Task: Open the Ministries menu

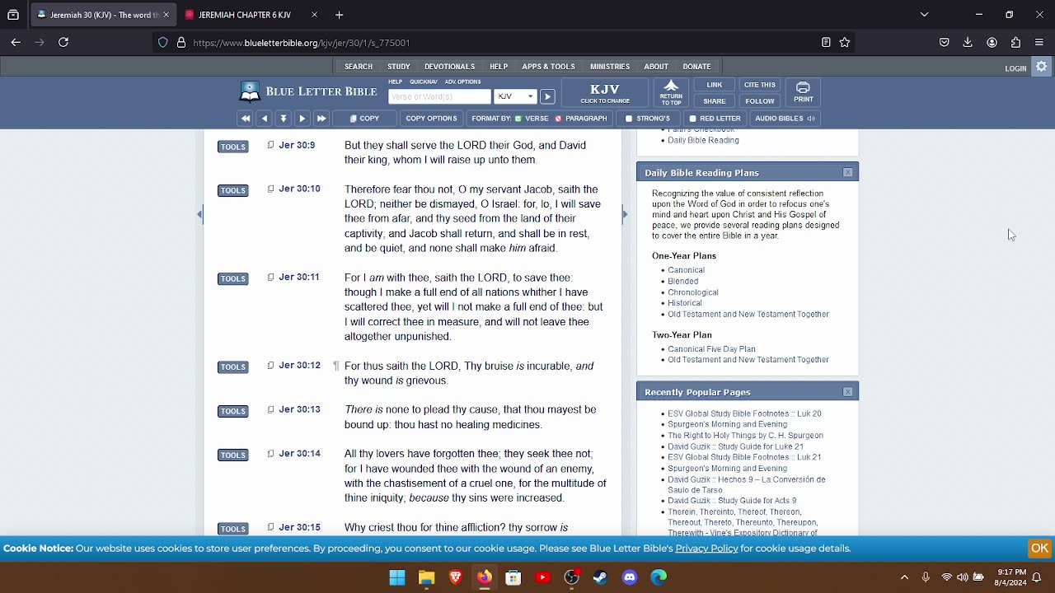Action: 610,67
